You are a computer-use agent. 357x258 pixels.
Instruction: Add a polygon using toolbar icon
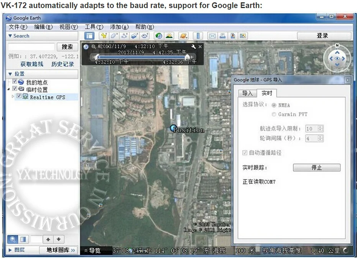(x=114, y=36)
